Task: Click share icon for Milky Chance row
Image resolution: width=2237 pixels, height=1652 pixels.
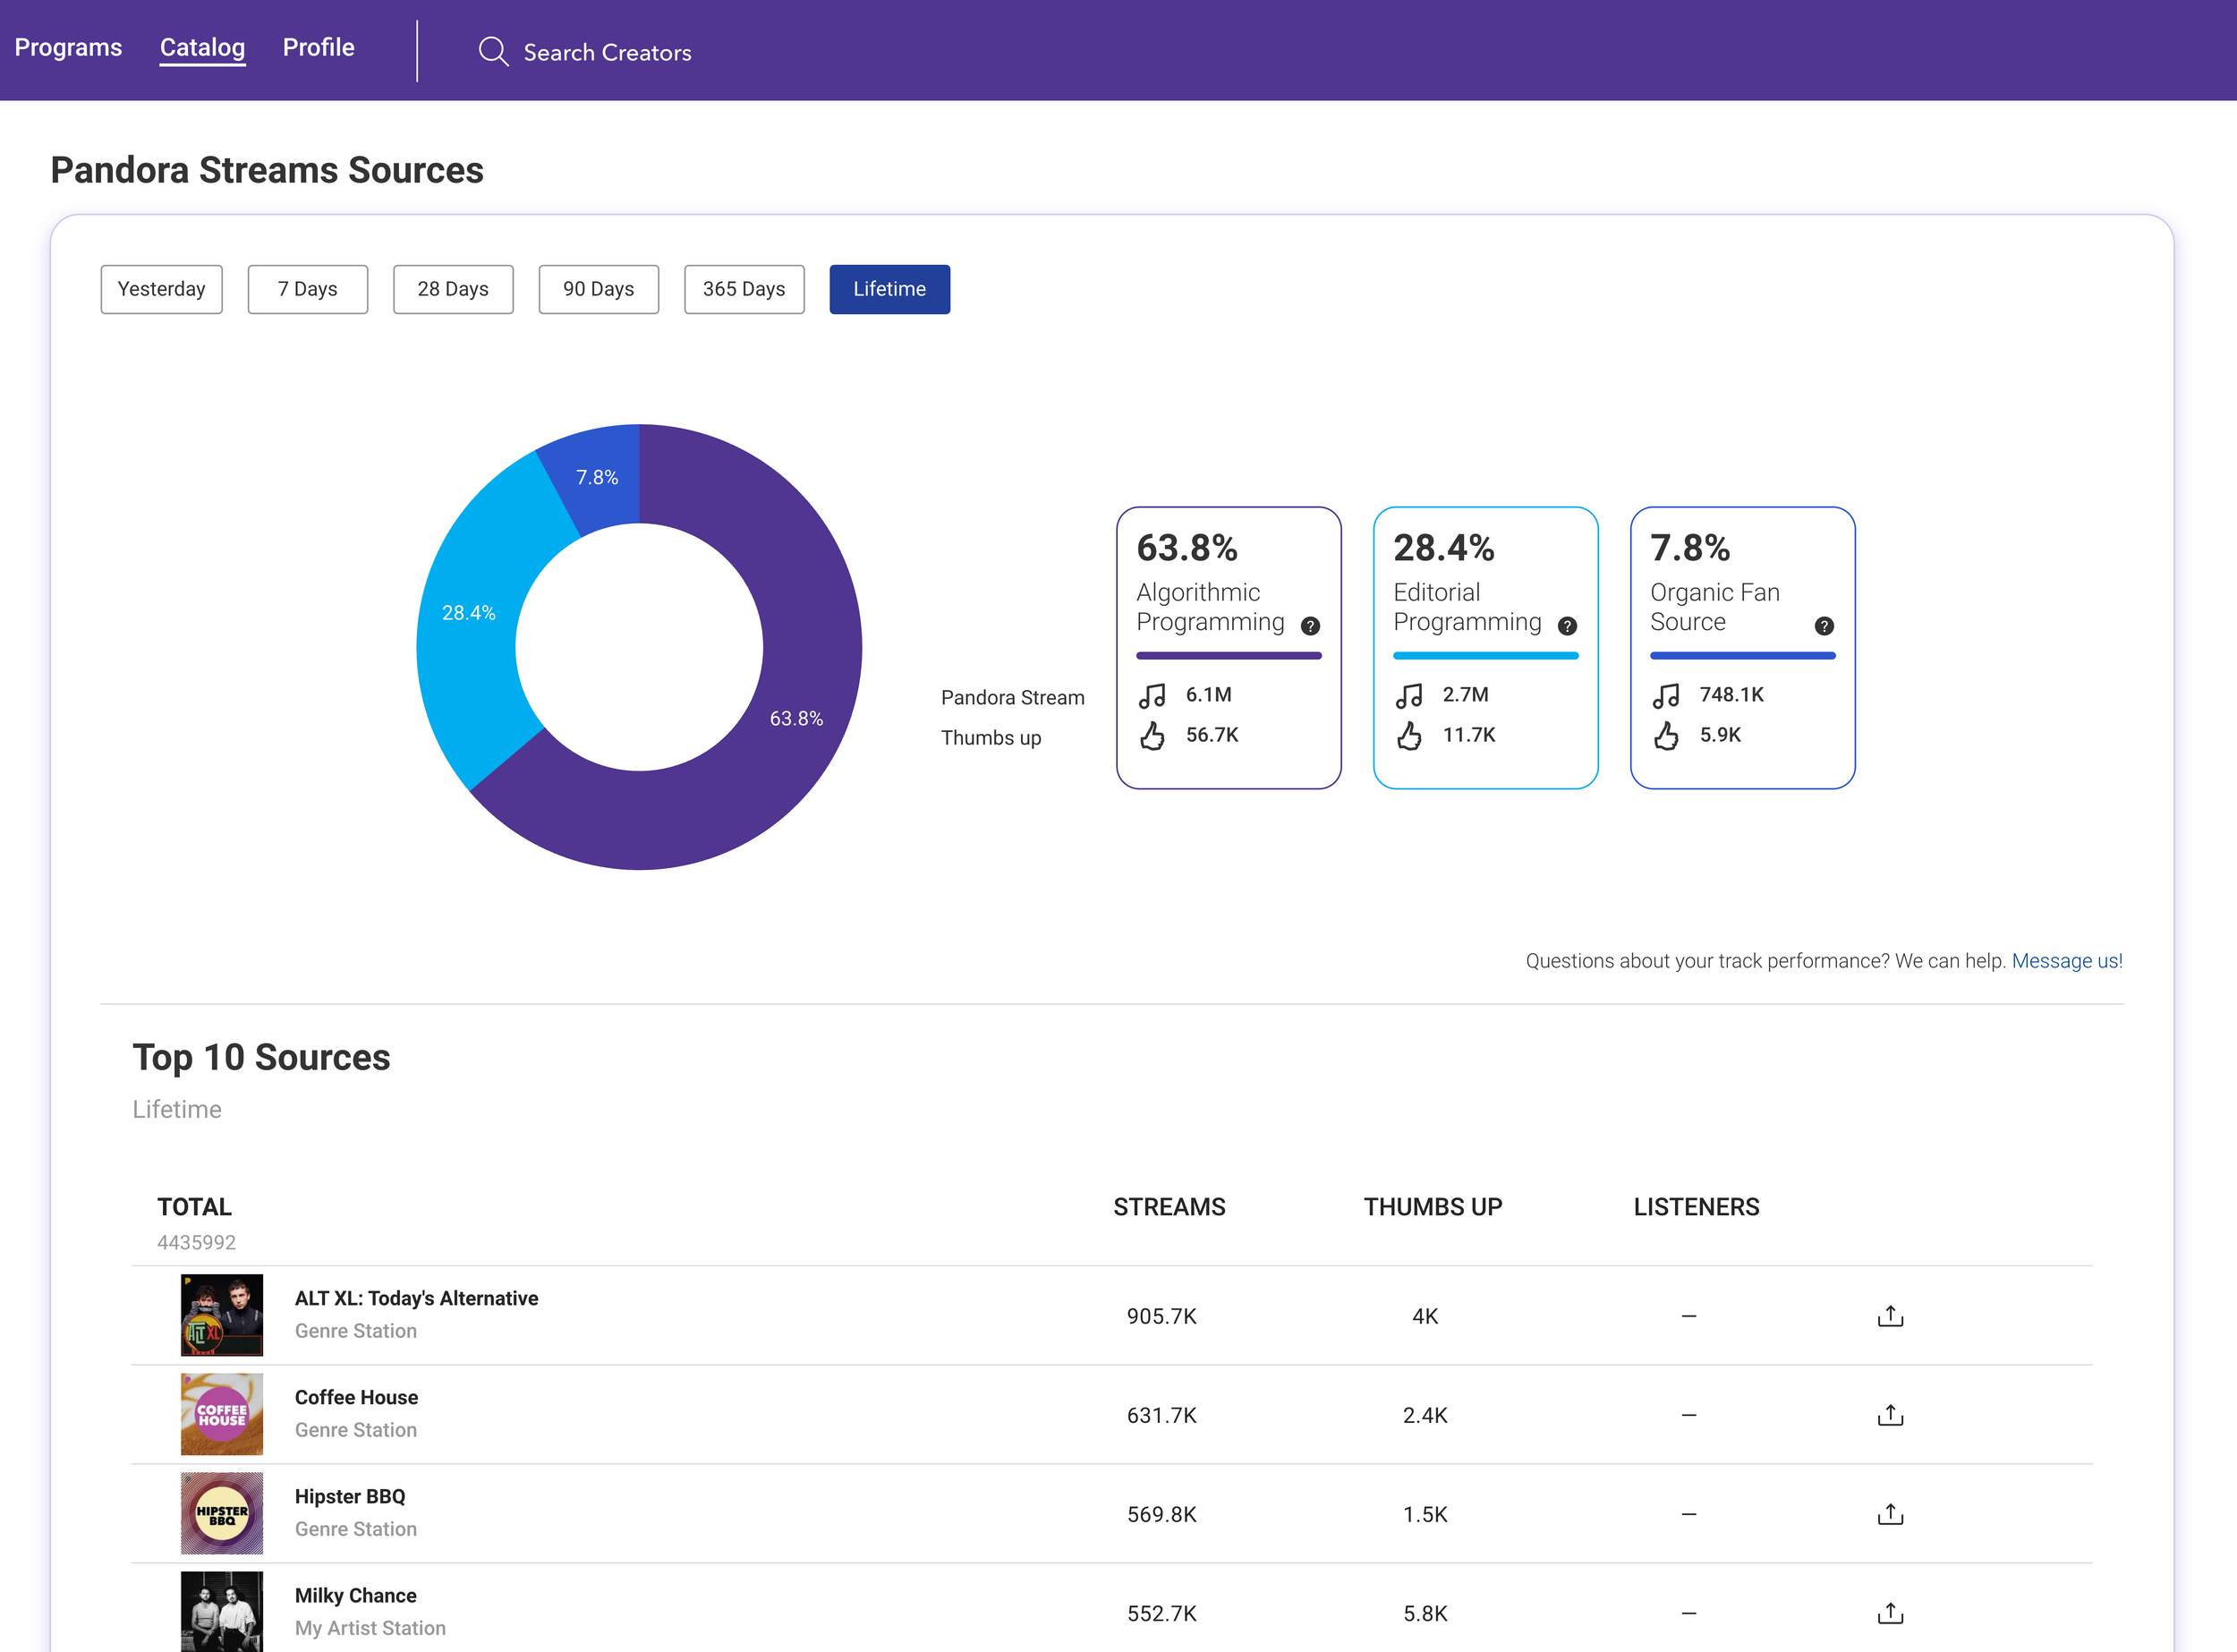Action: (x=1890, y=1613)
